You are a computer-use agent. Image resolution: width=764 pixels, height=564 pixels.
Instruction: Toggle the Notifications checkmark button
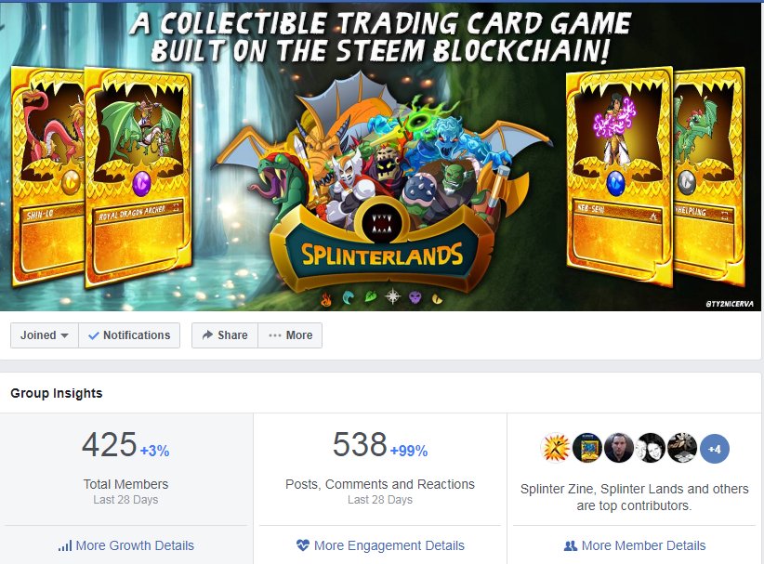point(129,335)
